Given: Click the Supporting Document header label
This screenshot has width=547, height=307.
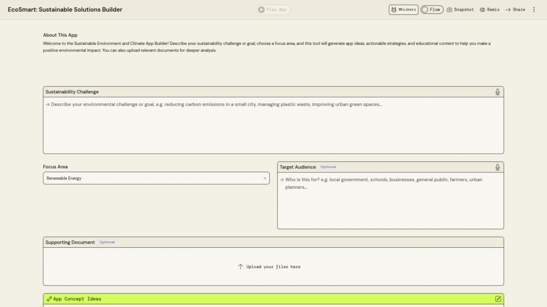Looking at the screenshot, I should [x=70, y=243].
